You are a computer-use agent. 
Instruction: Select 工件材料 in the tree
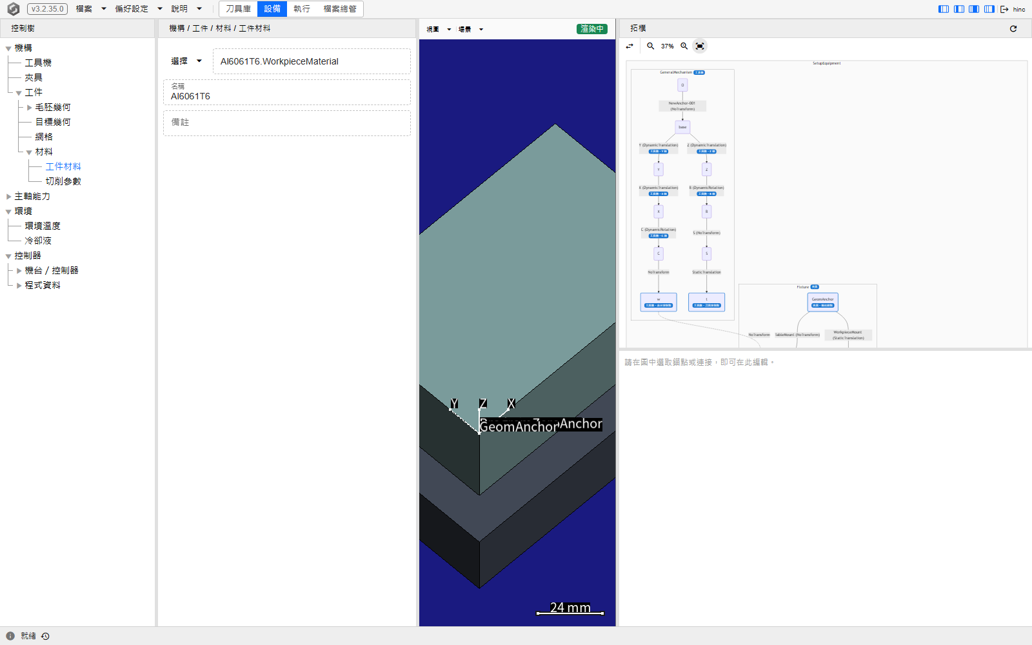click(x=63, y=166)
